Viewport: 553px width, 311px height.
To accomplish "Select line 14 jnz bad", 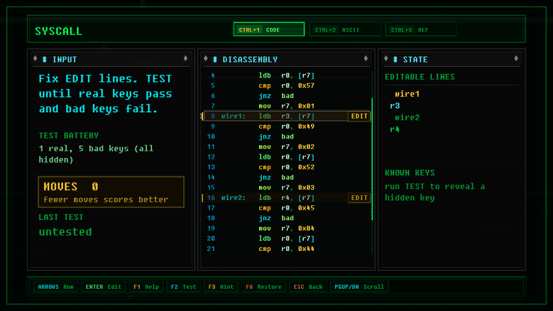I will tap(287, 178).
